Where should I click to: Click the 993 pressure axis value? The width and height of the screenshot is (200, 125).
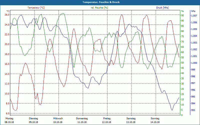(193, 110)
